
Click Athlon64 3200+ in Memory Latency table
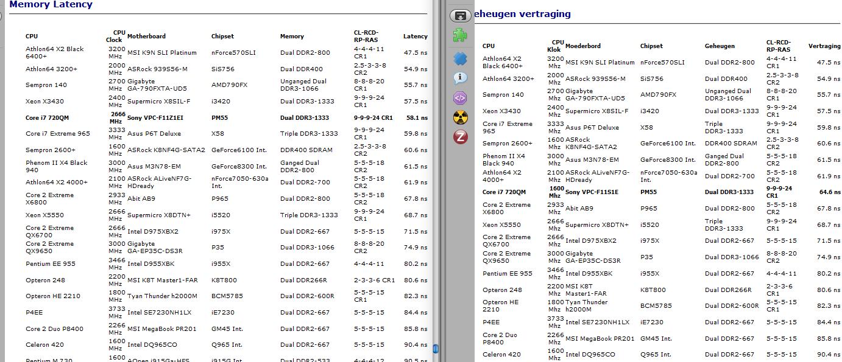(52, 69)
